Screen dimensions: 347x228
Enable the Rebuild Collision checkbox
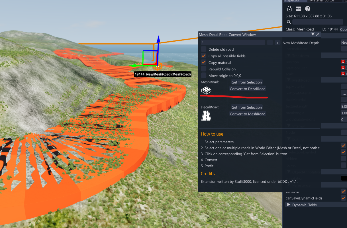204,69
